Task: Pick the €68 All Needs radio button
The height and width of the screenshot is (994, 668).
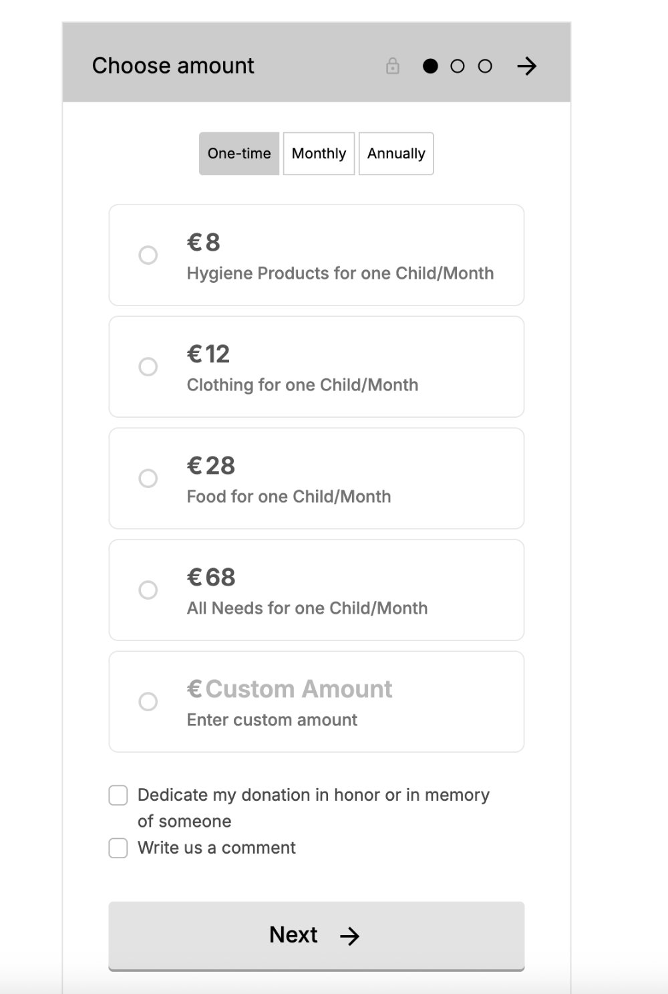Action: pyautogui.click(x=148, y=590)
